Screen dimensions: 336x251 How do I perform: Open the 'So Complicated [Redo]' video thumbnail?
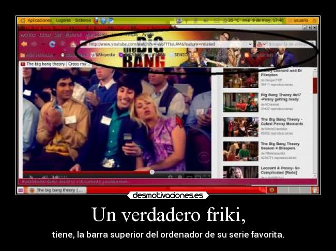[x=241, y=172]
